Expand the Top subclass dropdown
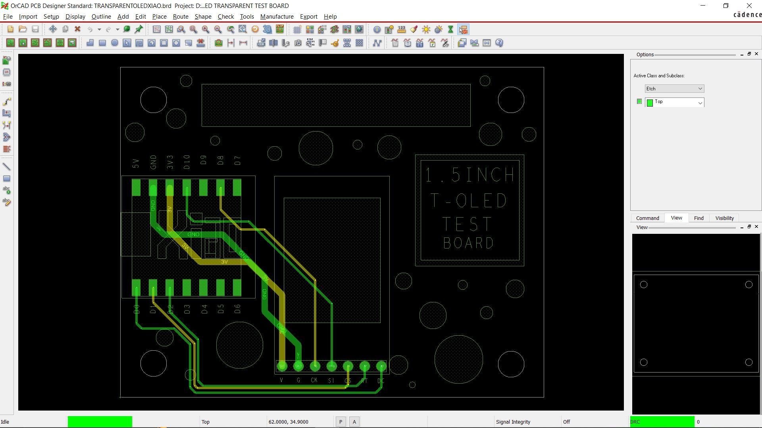The image size is (762, 428). (x=674, y=102)
